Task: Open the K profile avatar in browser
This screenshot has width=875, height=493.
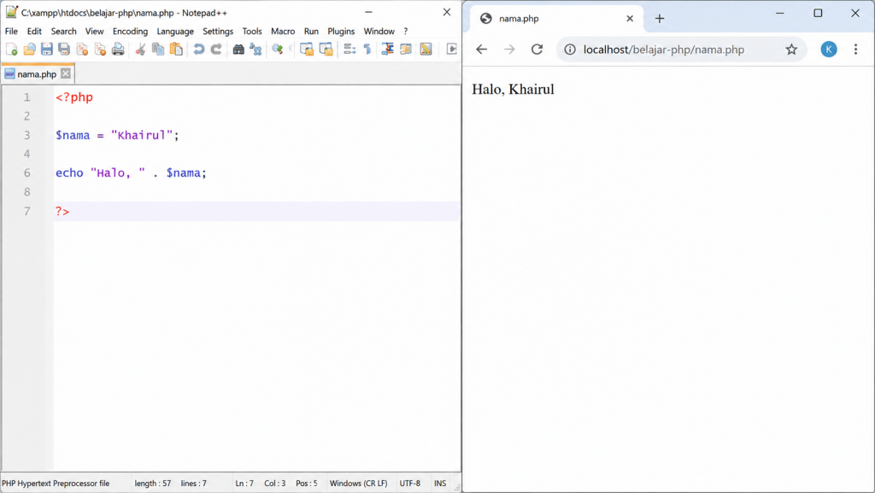Action: (829, 50)
